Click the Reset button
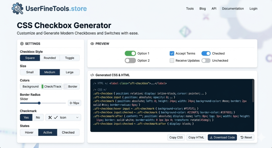This screenshot has height=148, width=272. tap(246, 137)
